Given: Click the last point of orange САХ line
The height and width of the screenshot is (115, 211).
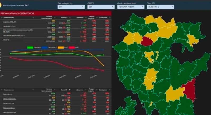Looking at the screenshot, I should (103, 65).
